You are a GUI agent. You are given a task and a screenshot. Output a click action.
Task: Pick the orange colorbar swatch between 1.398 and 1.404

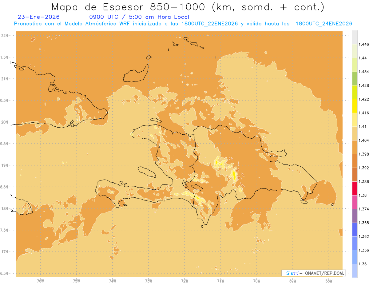coord(355,147)
